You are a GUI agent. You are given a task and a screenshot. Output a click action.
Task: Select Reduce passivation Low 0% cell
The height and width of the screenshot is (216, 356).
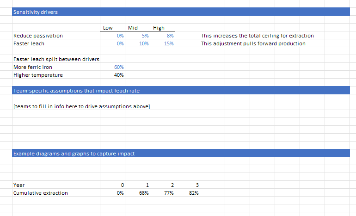(x=113, y=36)
